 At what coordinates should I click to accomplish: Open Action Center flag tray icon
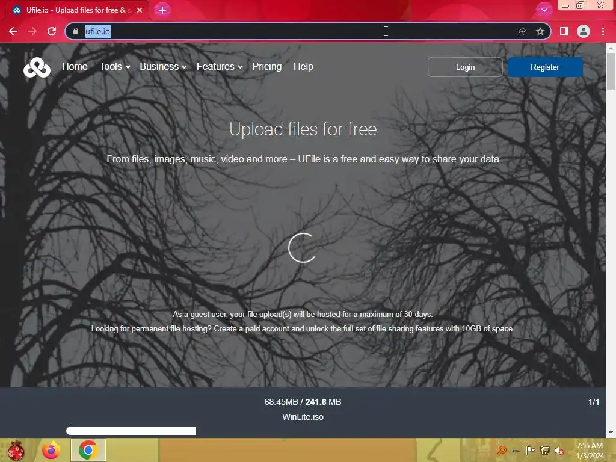[x=530, y=451]
